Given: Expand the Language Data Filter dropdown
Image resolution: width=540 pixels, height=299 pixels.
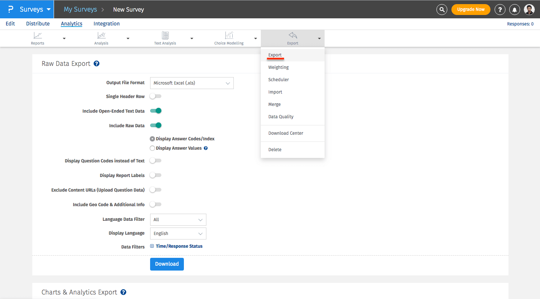Looking at the screenshot, I should coord(178,220).
